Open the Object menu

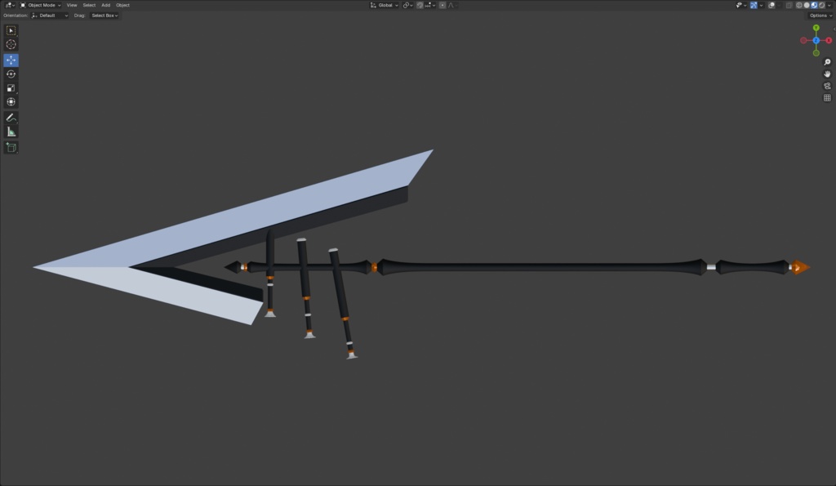coord(122,5)
